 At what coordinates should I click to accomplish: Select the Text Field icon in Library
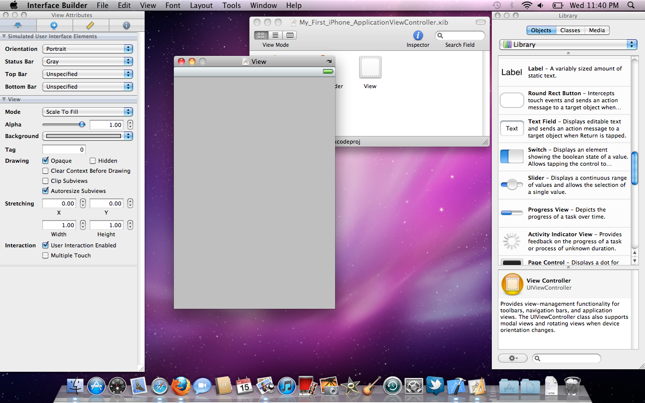click(512, 128)
